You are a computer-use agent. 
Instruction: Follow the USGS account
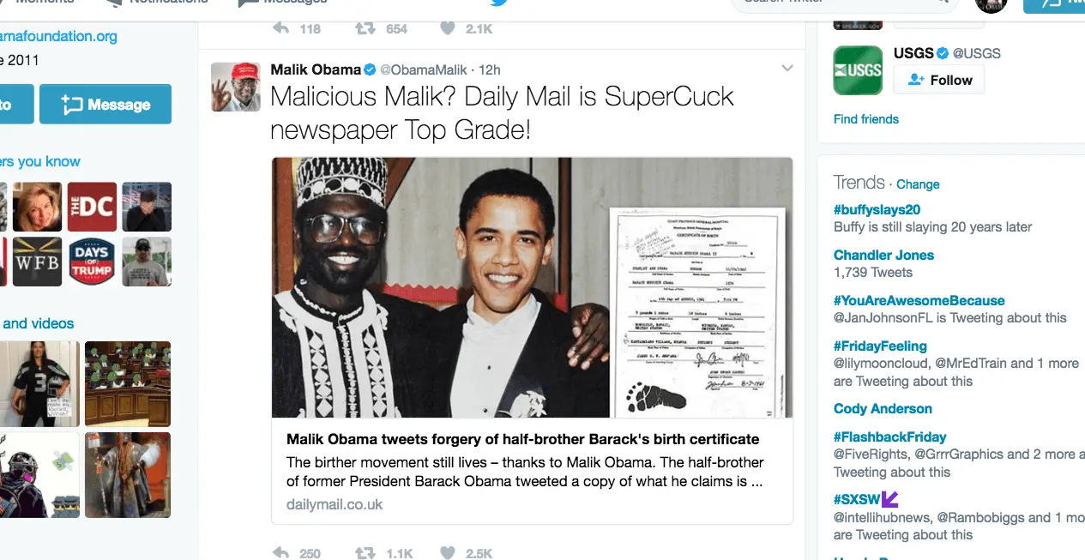939,80
